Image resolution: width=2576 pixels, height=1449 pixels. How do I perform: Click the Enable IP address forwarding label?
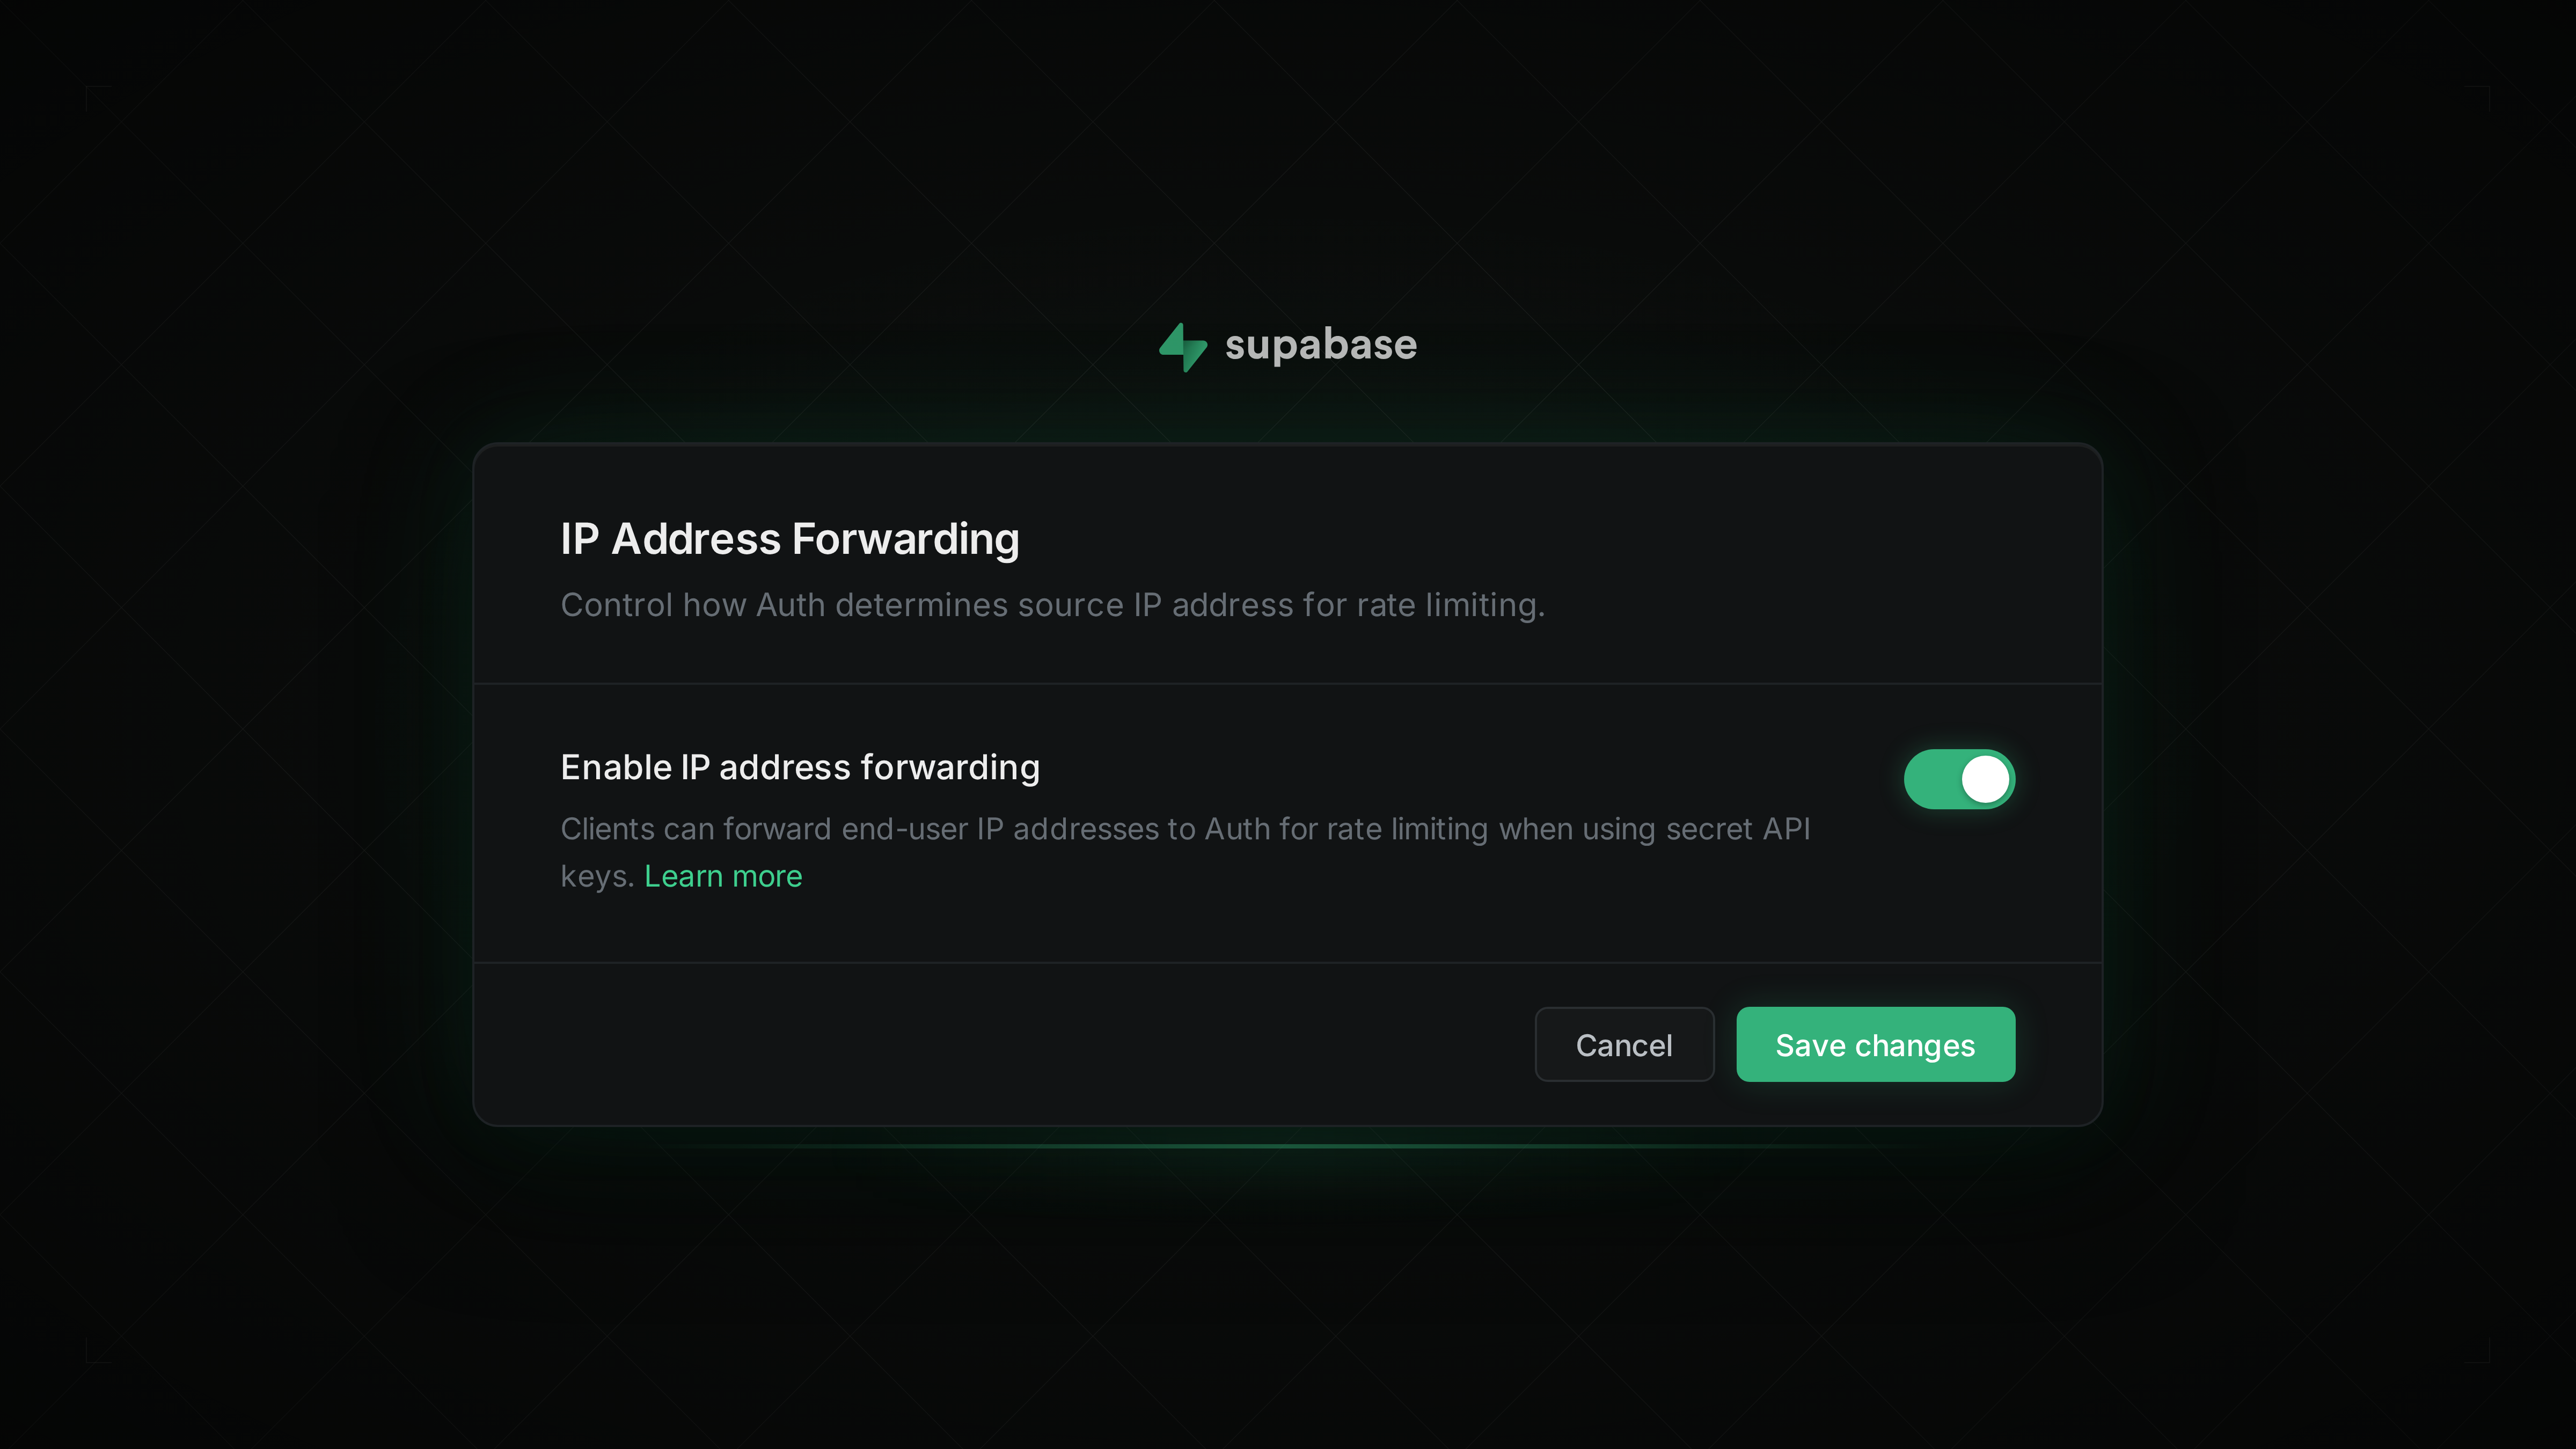[800, 767]
